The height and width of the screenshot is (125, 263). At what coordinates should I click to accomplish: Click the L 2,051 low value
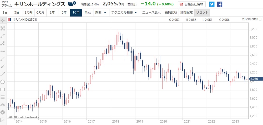pos(208,20)
